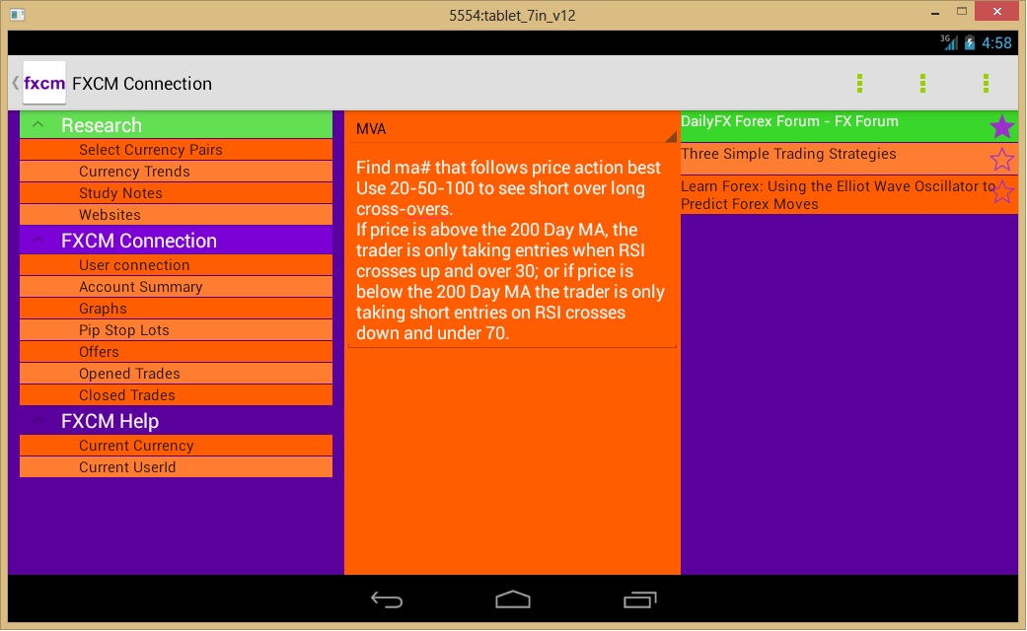
Task: Tap the Android back navigation button
Action: (387, 598)
